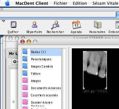Click the Quitter toolbar icon
Image resolution: width=119 pixels, height=109 pixels.
tap(13, 25)
